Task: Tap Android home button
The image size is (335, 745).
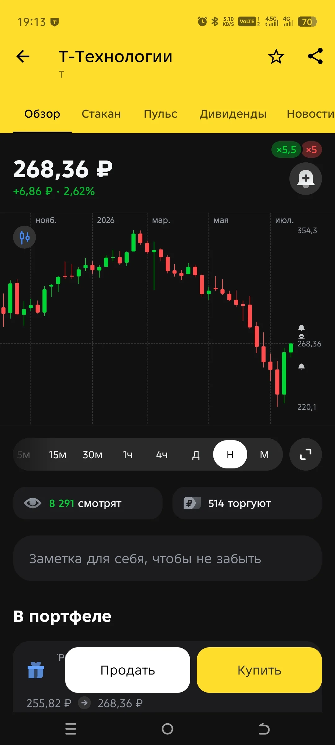Action: [167, 729]
